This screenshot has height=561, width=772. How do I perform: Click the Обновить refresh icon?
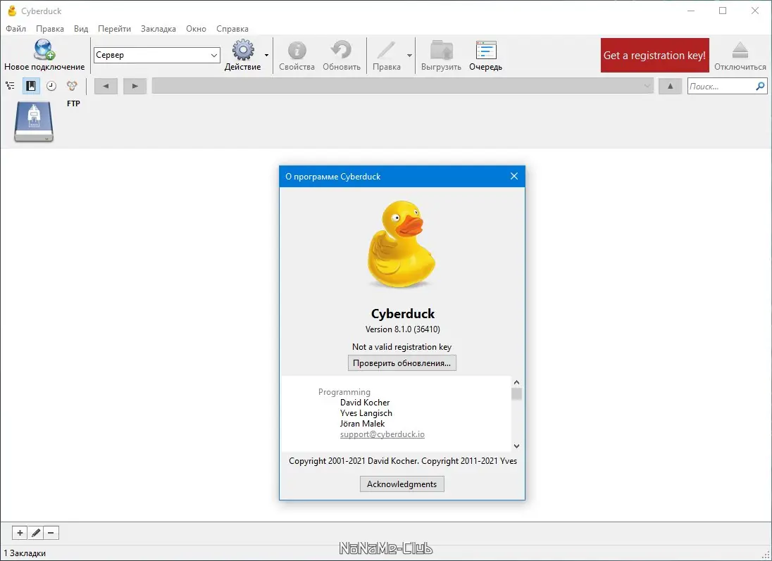(x=341, y=50)
